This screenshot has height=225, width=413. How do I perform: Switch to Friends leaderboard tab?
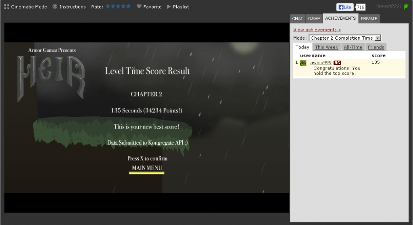click(x=376, y=47)
